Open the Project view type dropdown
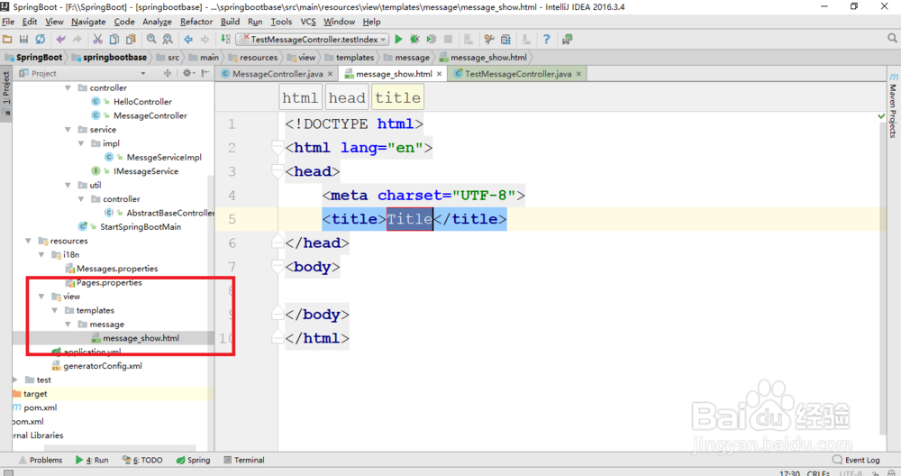The image size is (901, 476). (142, 74)
